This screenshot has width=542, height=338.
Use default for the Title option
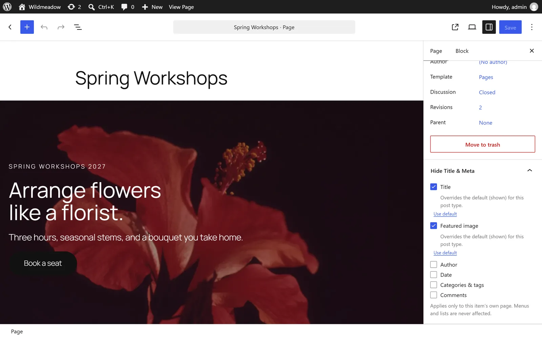pyautogui.click(x=445, y=214)
